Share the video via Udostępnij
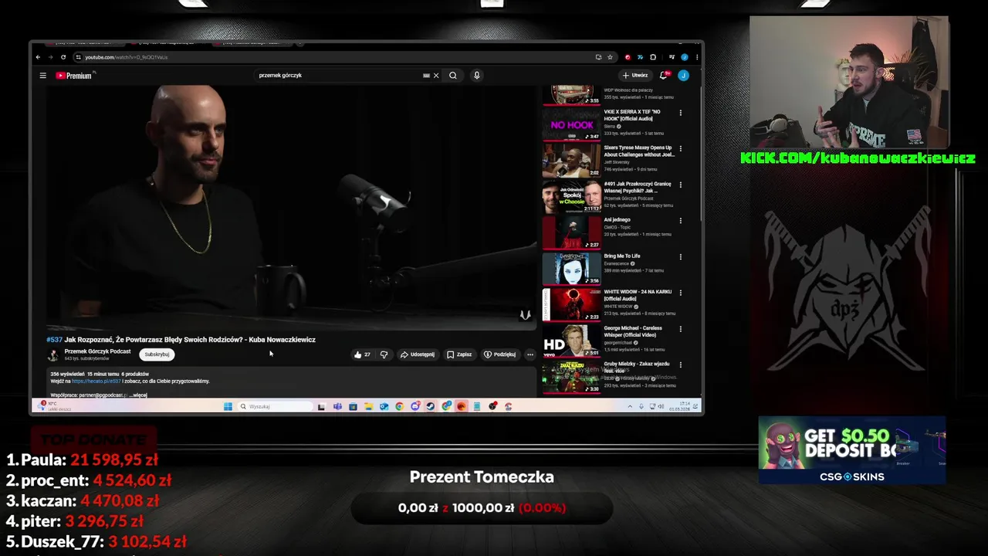 tap(418, 354)
